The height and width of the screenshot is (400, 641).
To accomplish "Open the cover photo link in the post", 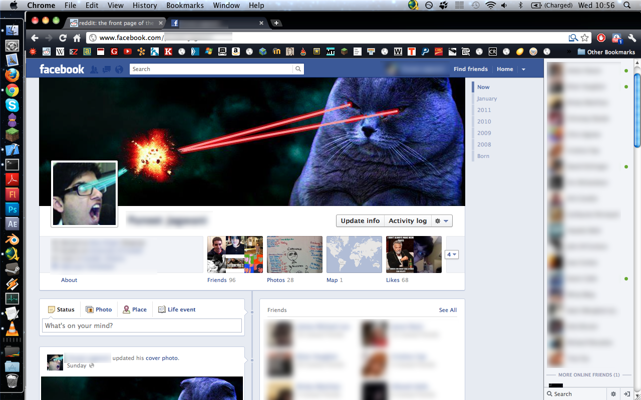I will [x=162, y=358].
